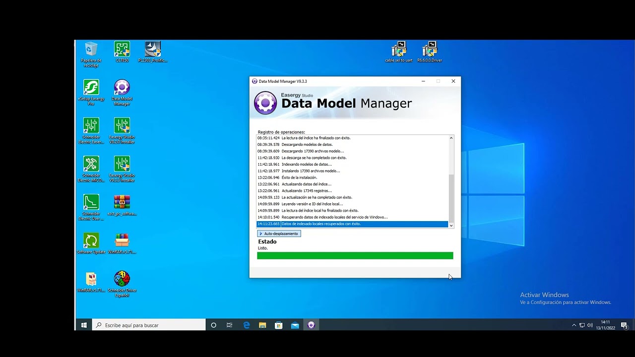This screenshot has width=635, height=357.
Task: Select log entry 'Actualizando 17345 registros...'
Action: 352,191
